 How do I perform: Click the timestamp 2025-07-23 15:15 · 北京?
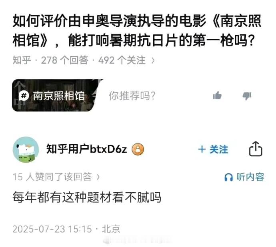(66, 229)
